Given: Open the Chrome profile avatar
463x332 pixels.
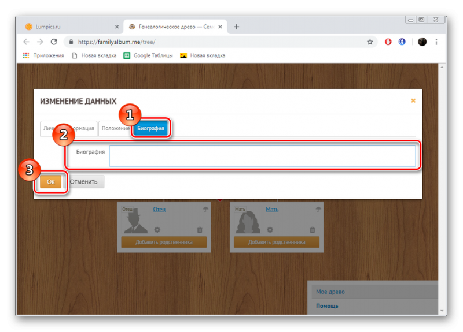Looking at the screenshot, I should click(x=422, y=42).
